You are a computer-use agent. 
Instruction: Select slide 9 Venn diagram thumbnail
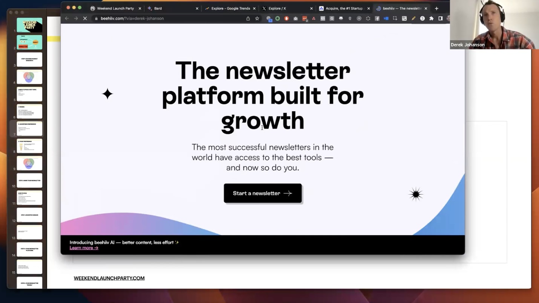29,163
